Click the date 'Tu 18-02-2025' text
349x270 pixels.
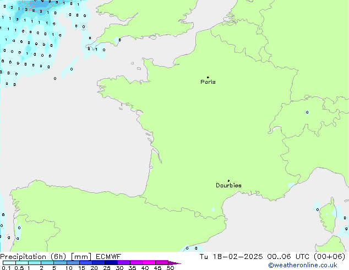click(x=231, y=257)
